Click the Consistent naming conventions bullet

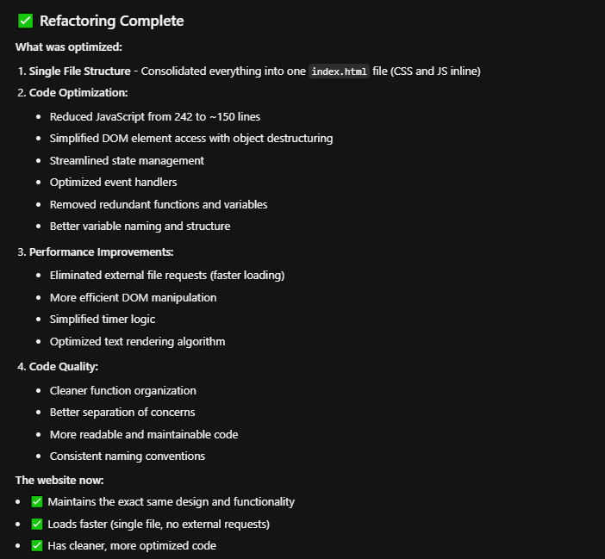[x=127, y=456]
